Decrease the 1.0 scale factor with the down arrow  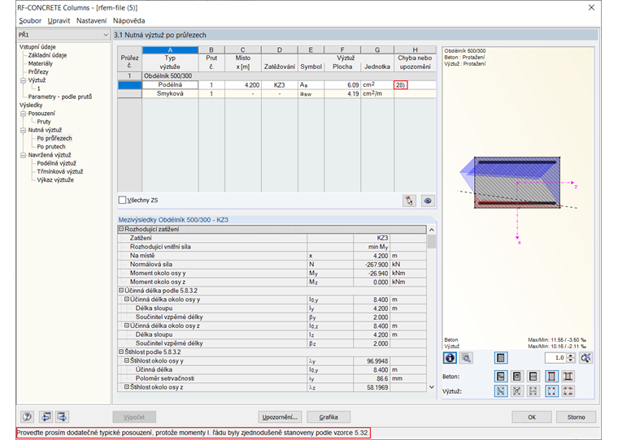pos(571,360)
